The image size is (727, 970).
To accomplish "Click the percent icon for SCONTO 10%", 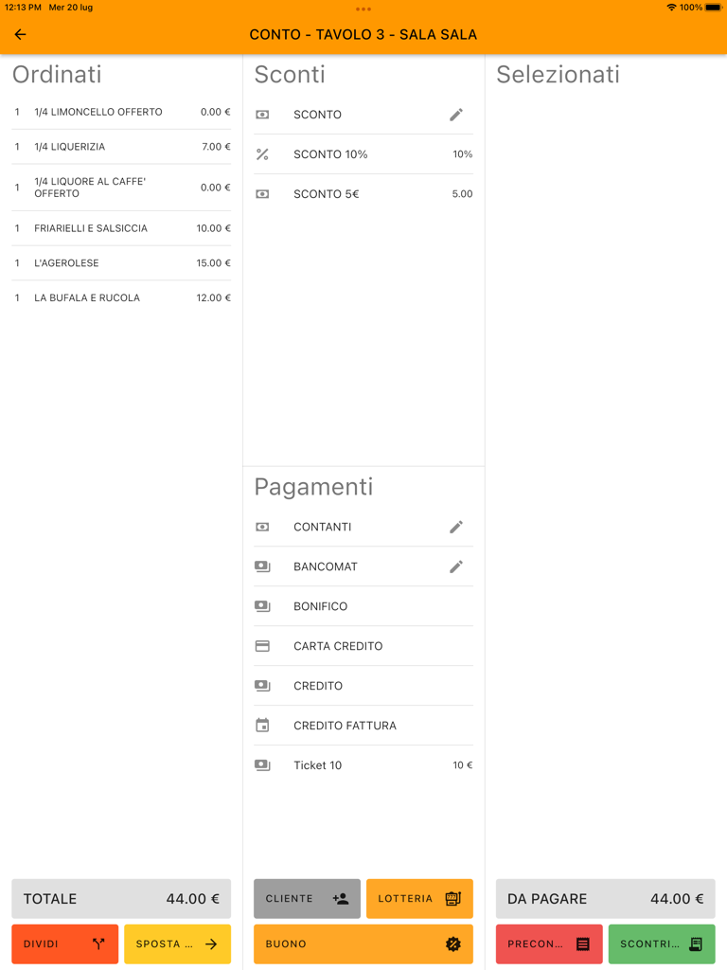I will point(263,154).
